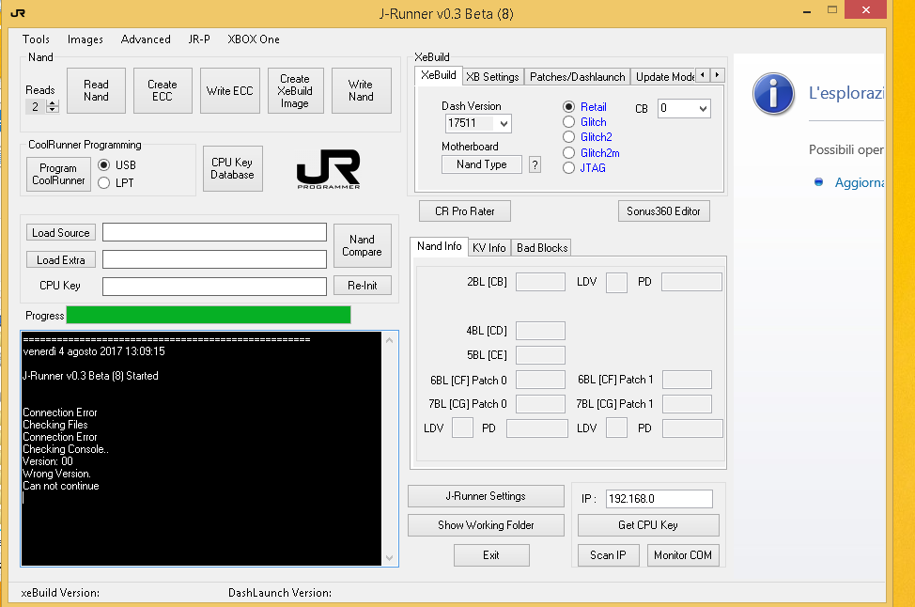Click the Nand Type button
The width and height of the screenshot is (915, 607).
481,164
